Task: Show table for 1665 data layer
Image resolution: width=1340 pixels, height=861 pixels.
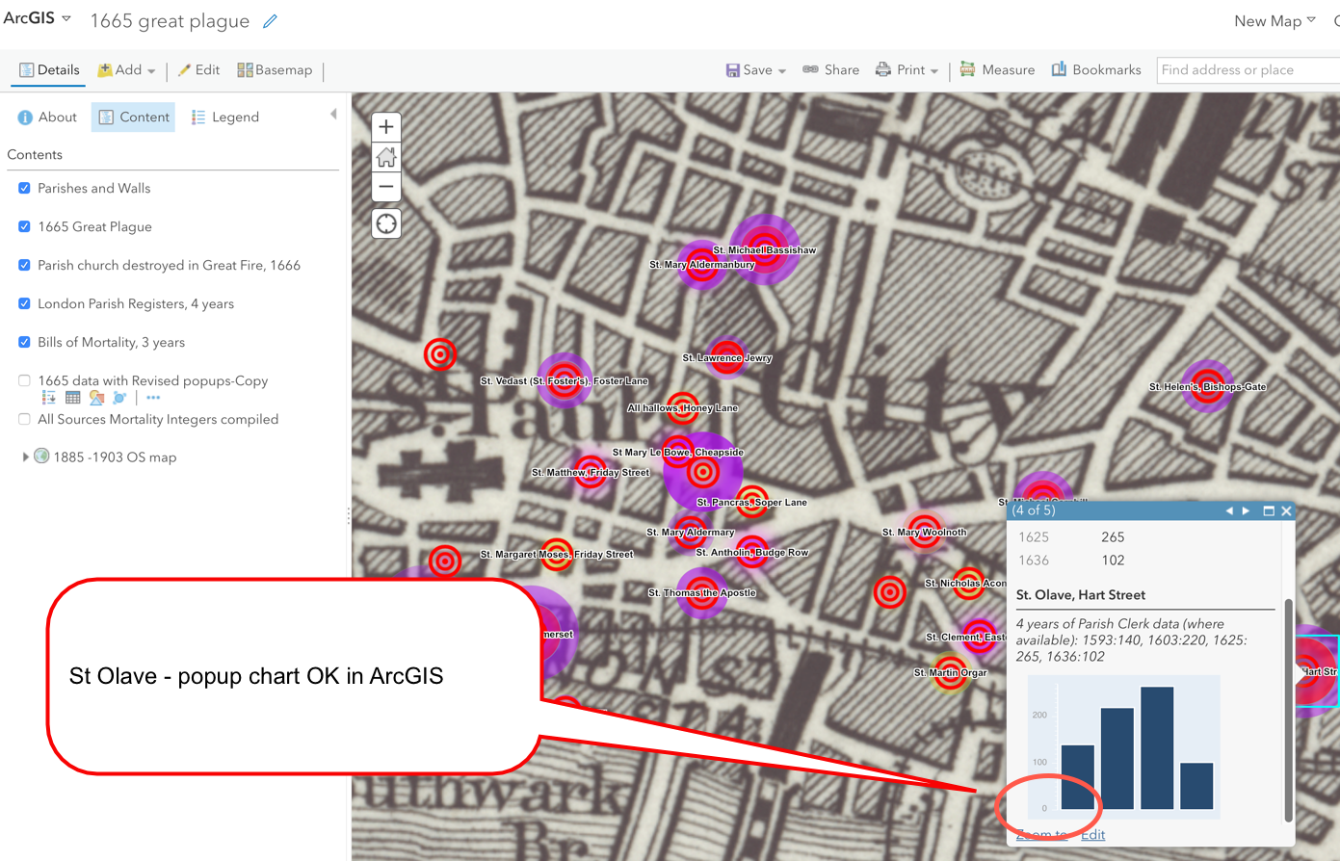Action: [72, 398]
